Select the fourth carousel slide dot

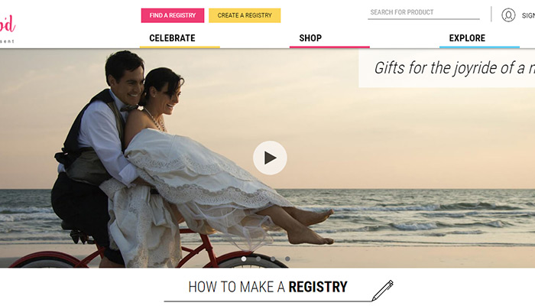click(x=287, y=259)
